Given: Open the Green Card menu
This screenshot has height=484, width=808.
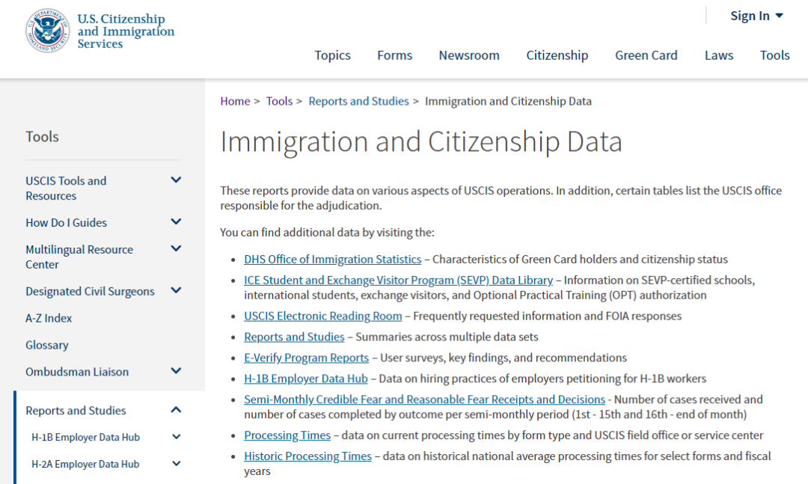Looking at the screenshot, I should [646, 55].
